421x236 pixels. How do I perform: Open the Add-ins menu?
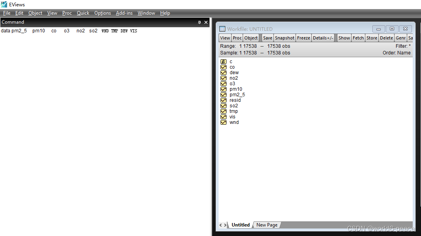pyautogui.click(x=124, y=13)
